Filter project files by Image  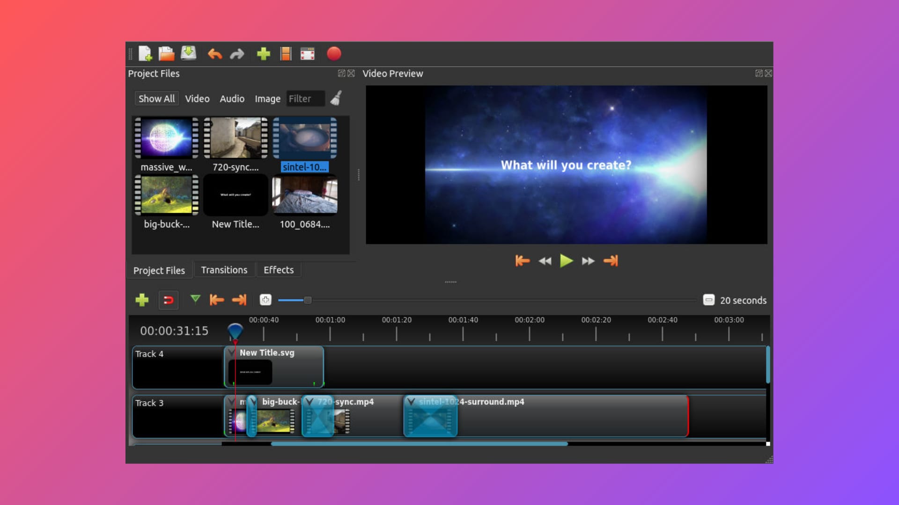[267, 99]
